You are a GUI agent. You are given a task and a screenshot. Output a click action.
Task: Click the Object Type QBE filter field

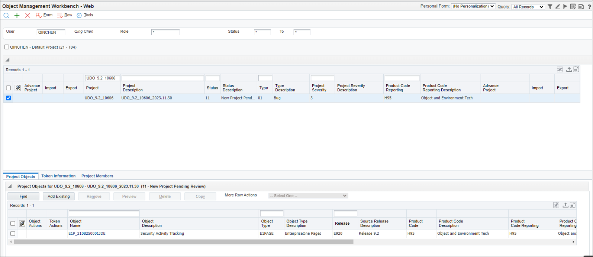click(272, 214)
